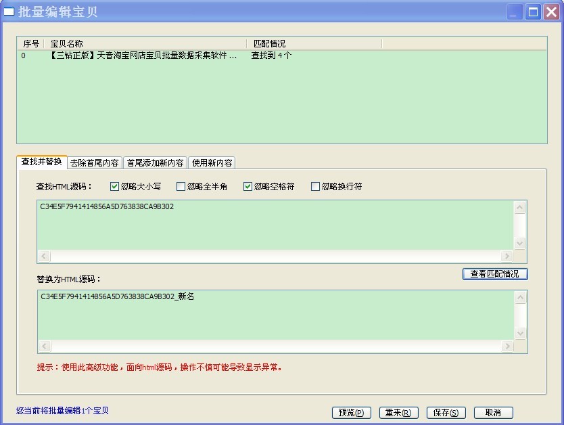564x425 pixels.
Task: Check the 忽略换行符 option
Action: click(x=315, y=187)
